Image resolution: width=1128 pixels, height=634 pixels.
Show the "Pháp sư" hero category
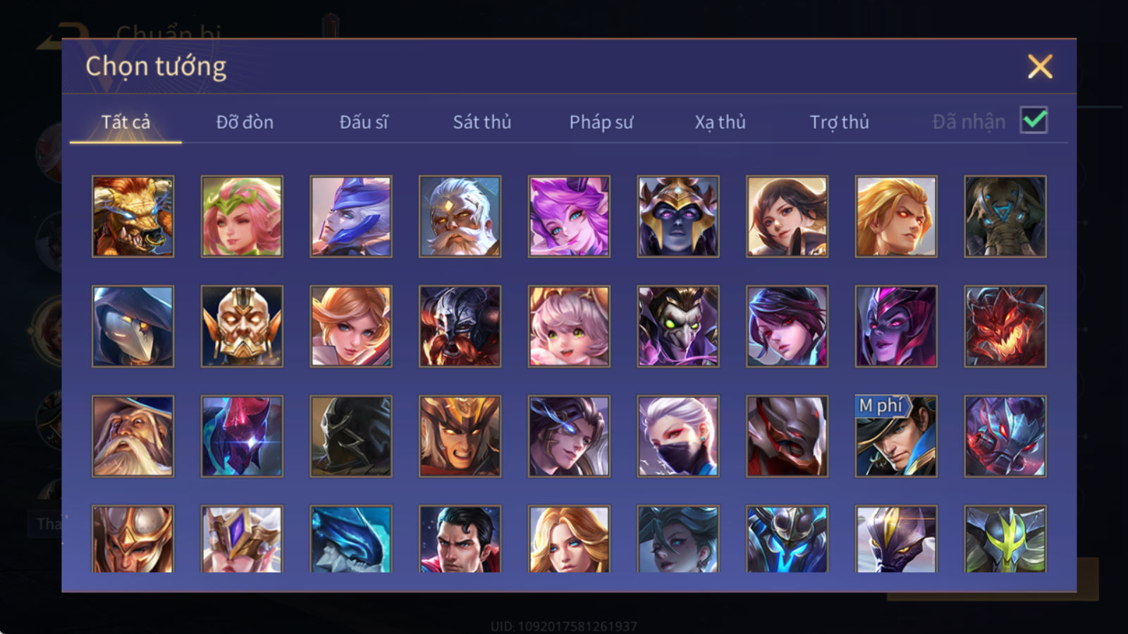[x=601, y=122]
